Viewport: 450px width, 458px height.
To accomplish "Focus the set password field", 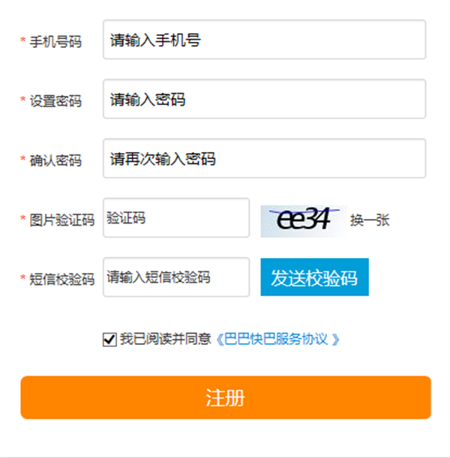I will pyautogui.click(x=264, y=99).
